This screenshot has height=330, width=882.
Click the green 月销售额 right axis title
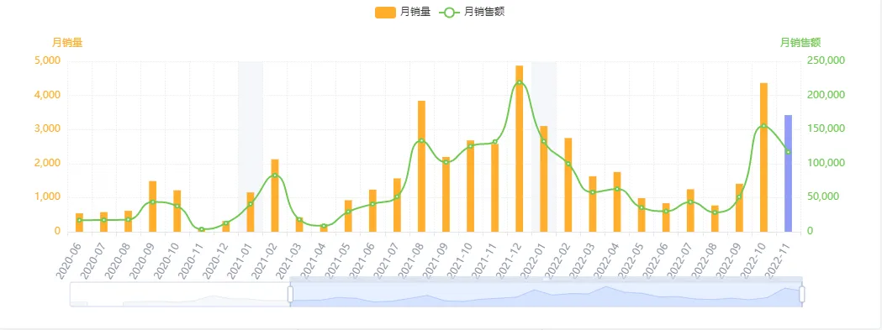800,42
